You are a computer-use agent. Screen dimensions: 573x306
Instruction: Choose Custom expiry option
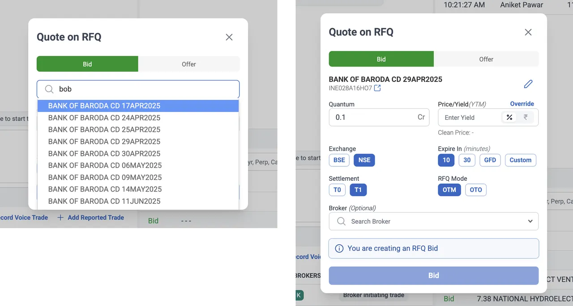(520, 160)
